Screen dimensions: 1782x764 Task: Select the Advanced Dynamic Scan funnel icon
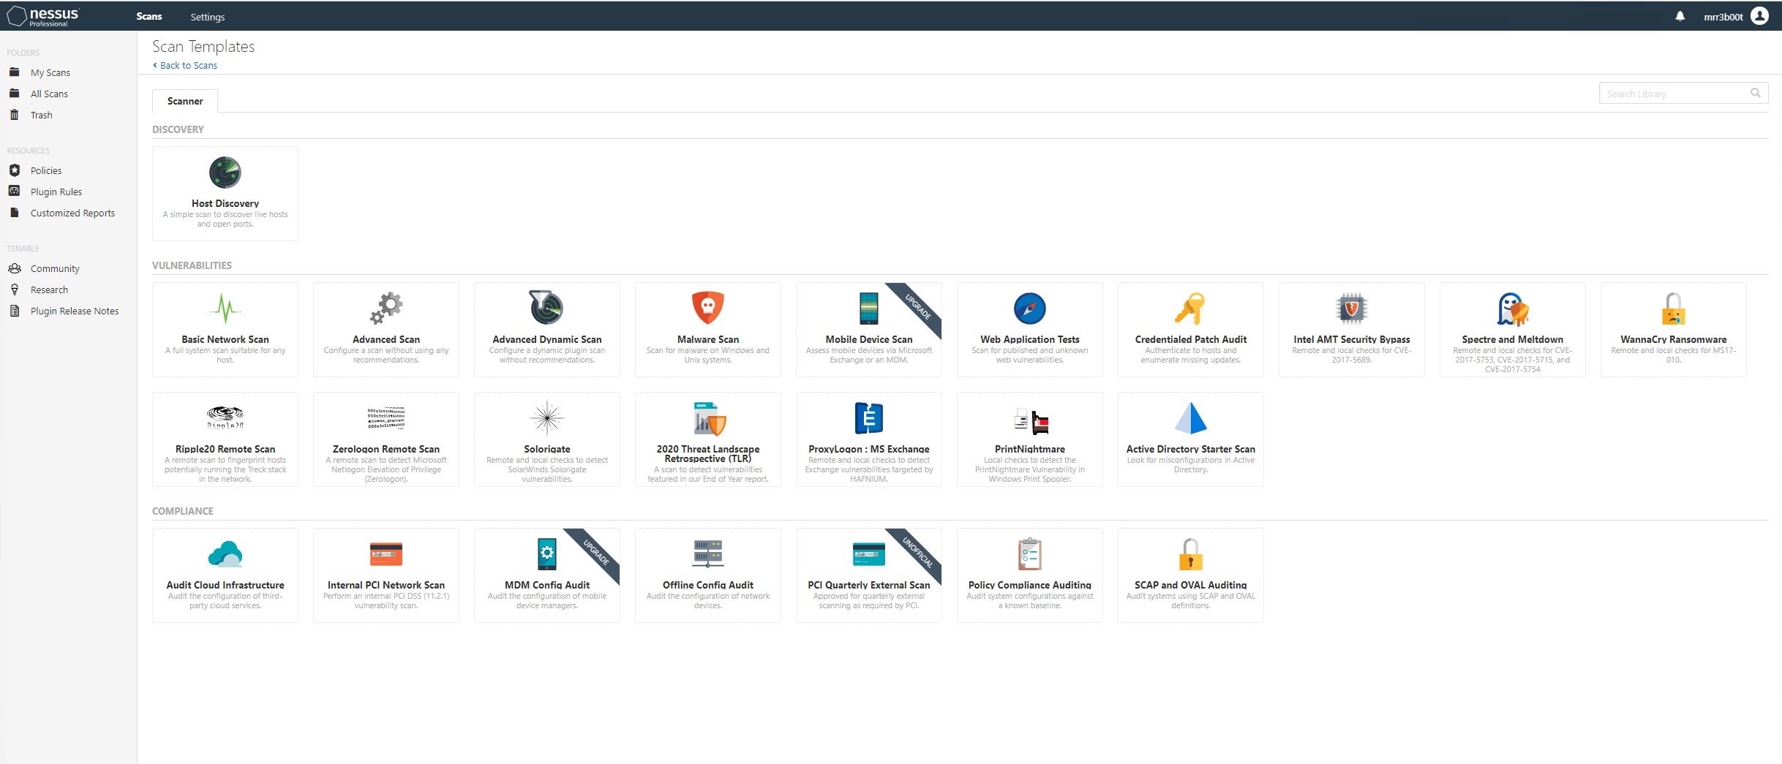coord(546,308)
